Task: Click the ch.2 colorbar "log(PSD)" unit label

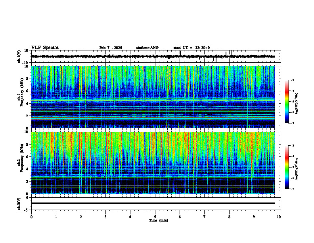Action: [x=297, y=169]
